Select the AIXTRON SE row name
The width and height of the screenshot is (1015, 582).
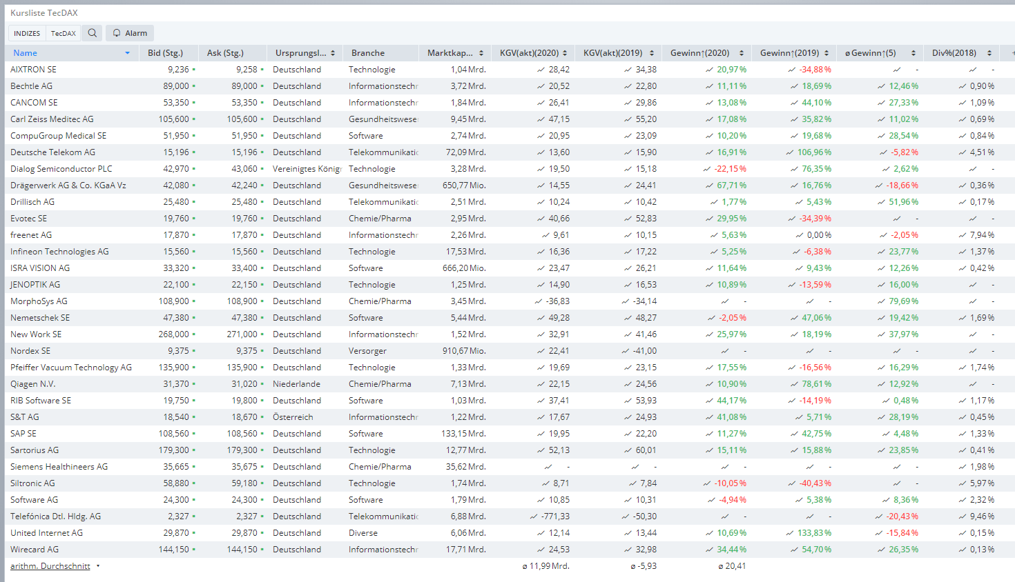[33, 70]
